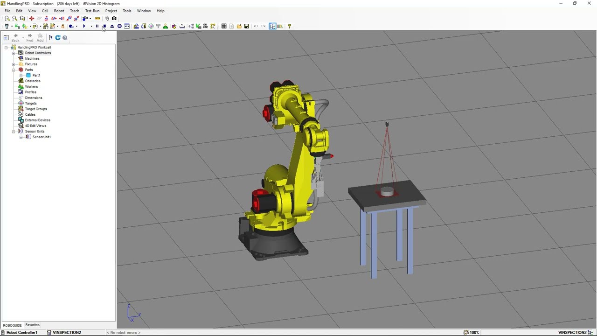Expand the Robot Controllers node
The height and width of the screenshot is (336, 597).
tap(14, 53)
